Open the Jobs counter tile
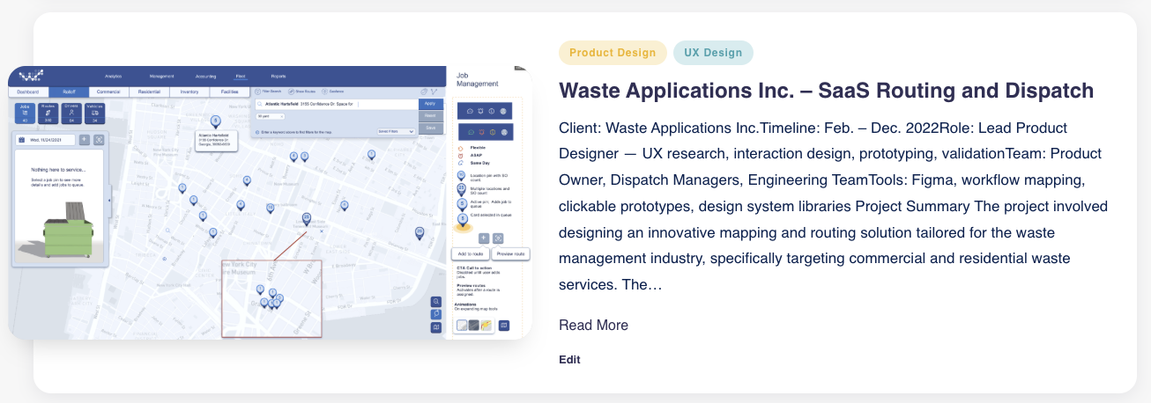Screen dimensions: 1151x403 pos(25,113)
